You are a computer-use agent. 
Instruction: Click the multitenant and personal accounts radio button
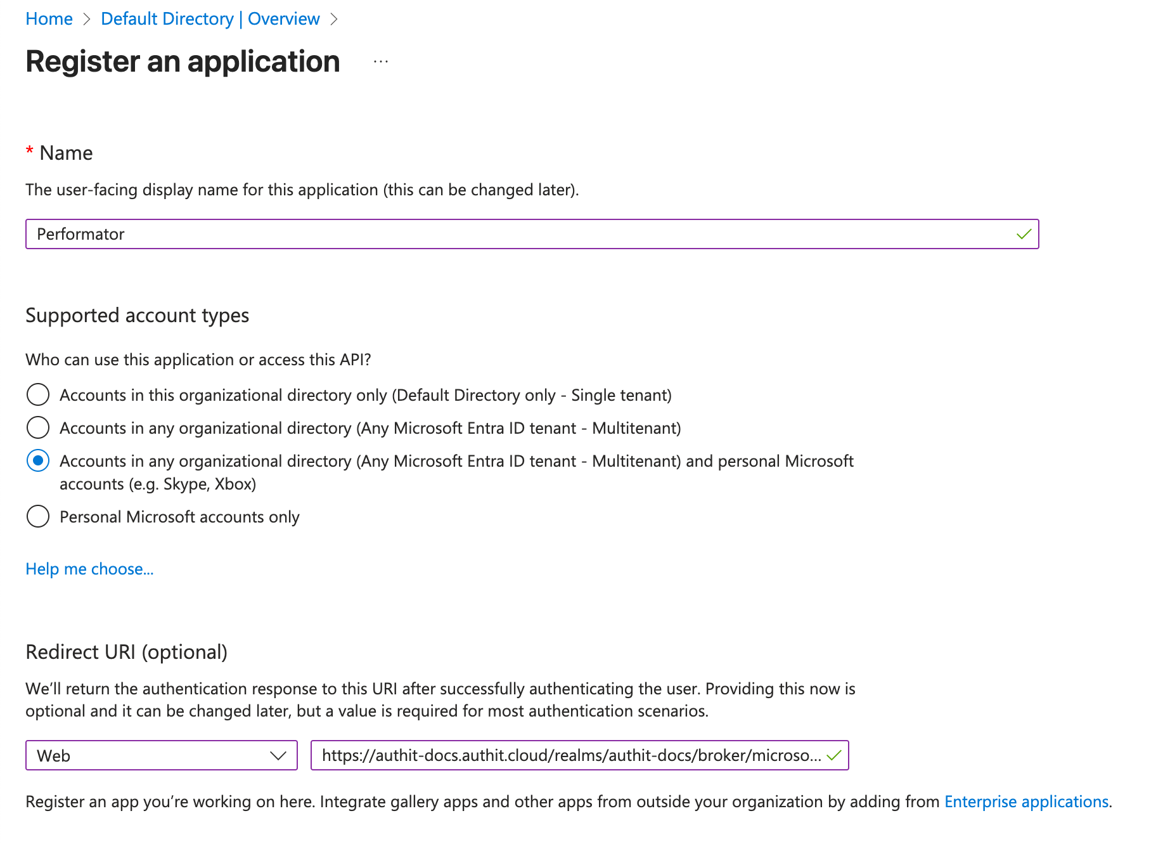[37, 461]
